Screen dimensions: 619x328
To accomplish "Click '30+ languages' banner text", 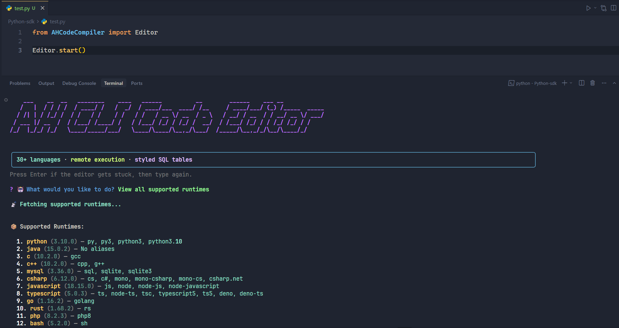I will [39, 160].
